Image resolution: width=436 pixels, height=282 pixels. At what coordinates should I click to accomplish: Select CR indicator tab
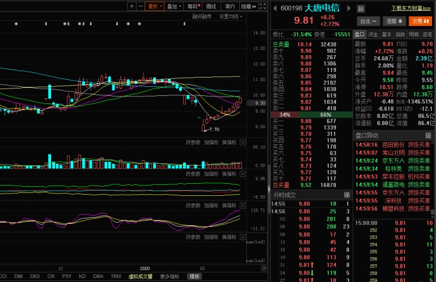(51, 276)
